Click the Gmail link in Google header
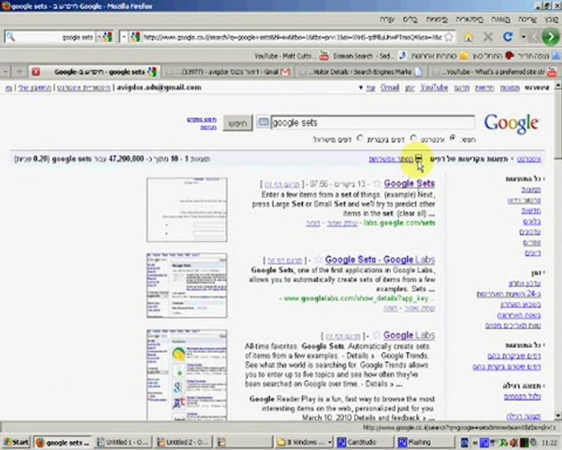This screenshot has width=562, height=450. pyautogui.click(x=390, y=87)
